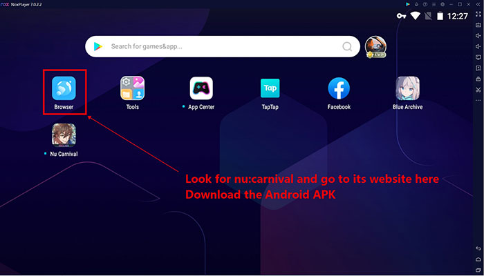Click Google Play logo inside search bar
The width and height of the screenshot is (484, 276).
98,46
